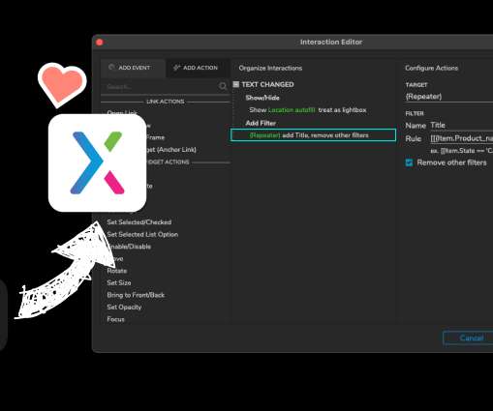Click the Axure RP logo icon

click(97, 162)
